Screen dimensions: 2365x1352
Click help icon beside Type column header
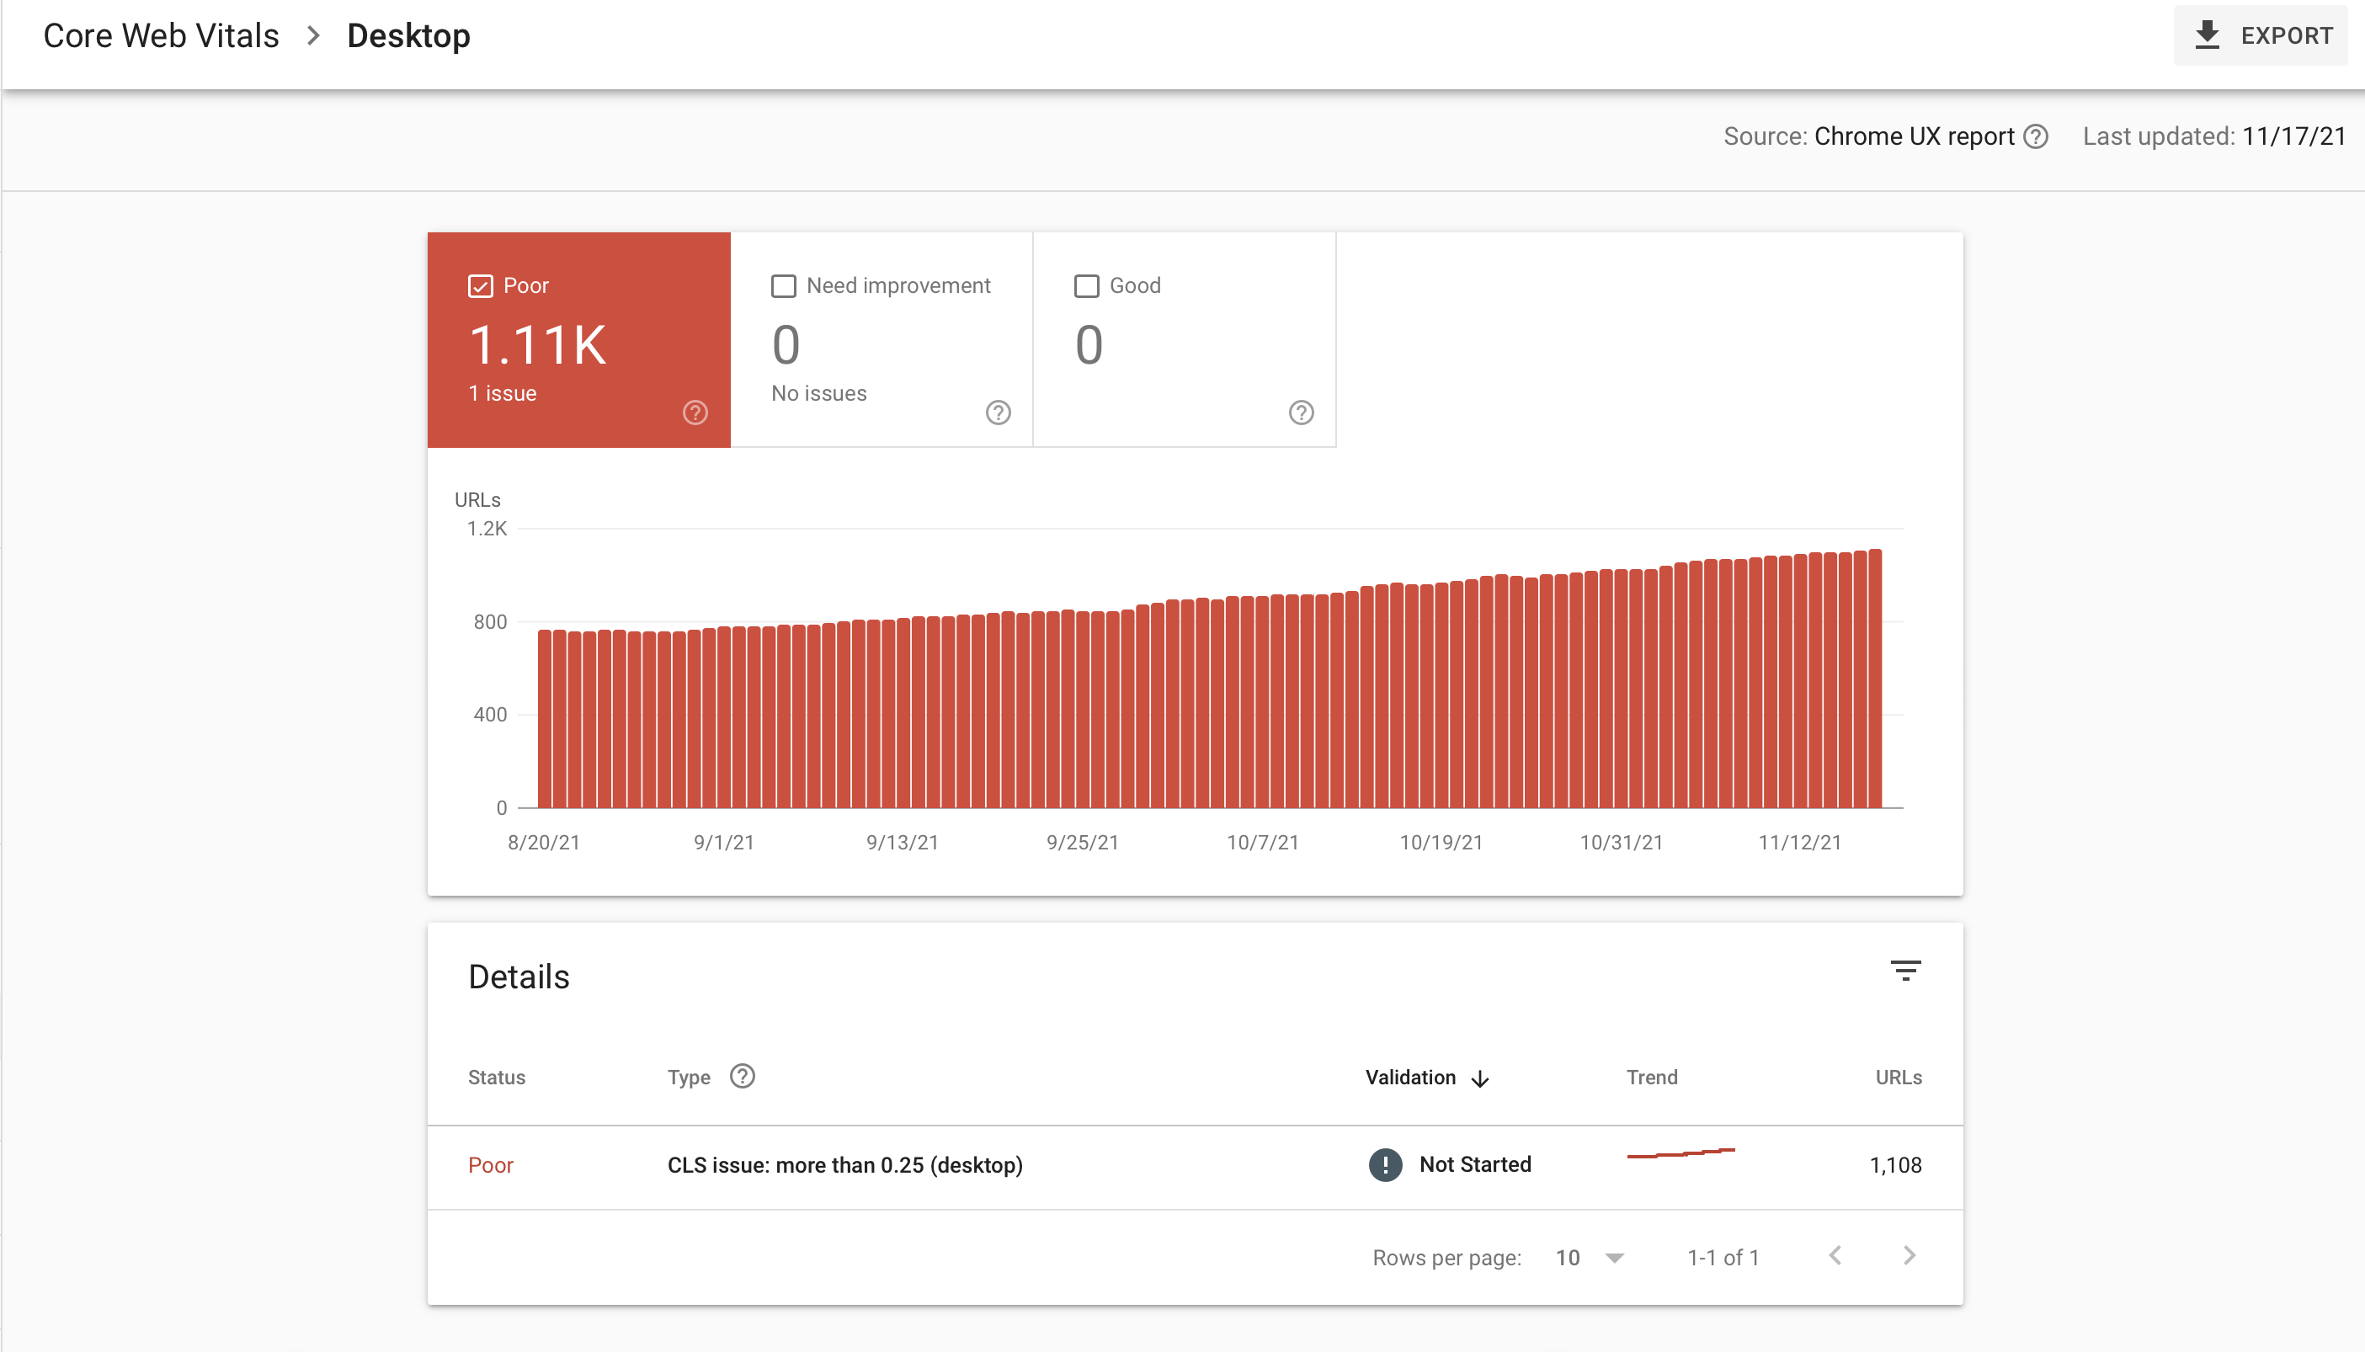coord(742,1076)
